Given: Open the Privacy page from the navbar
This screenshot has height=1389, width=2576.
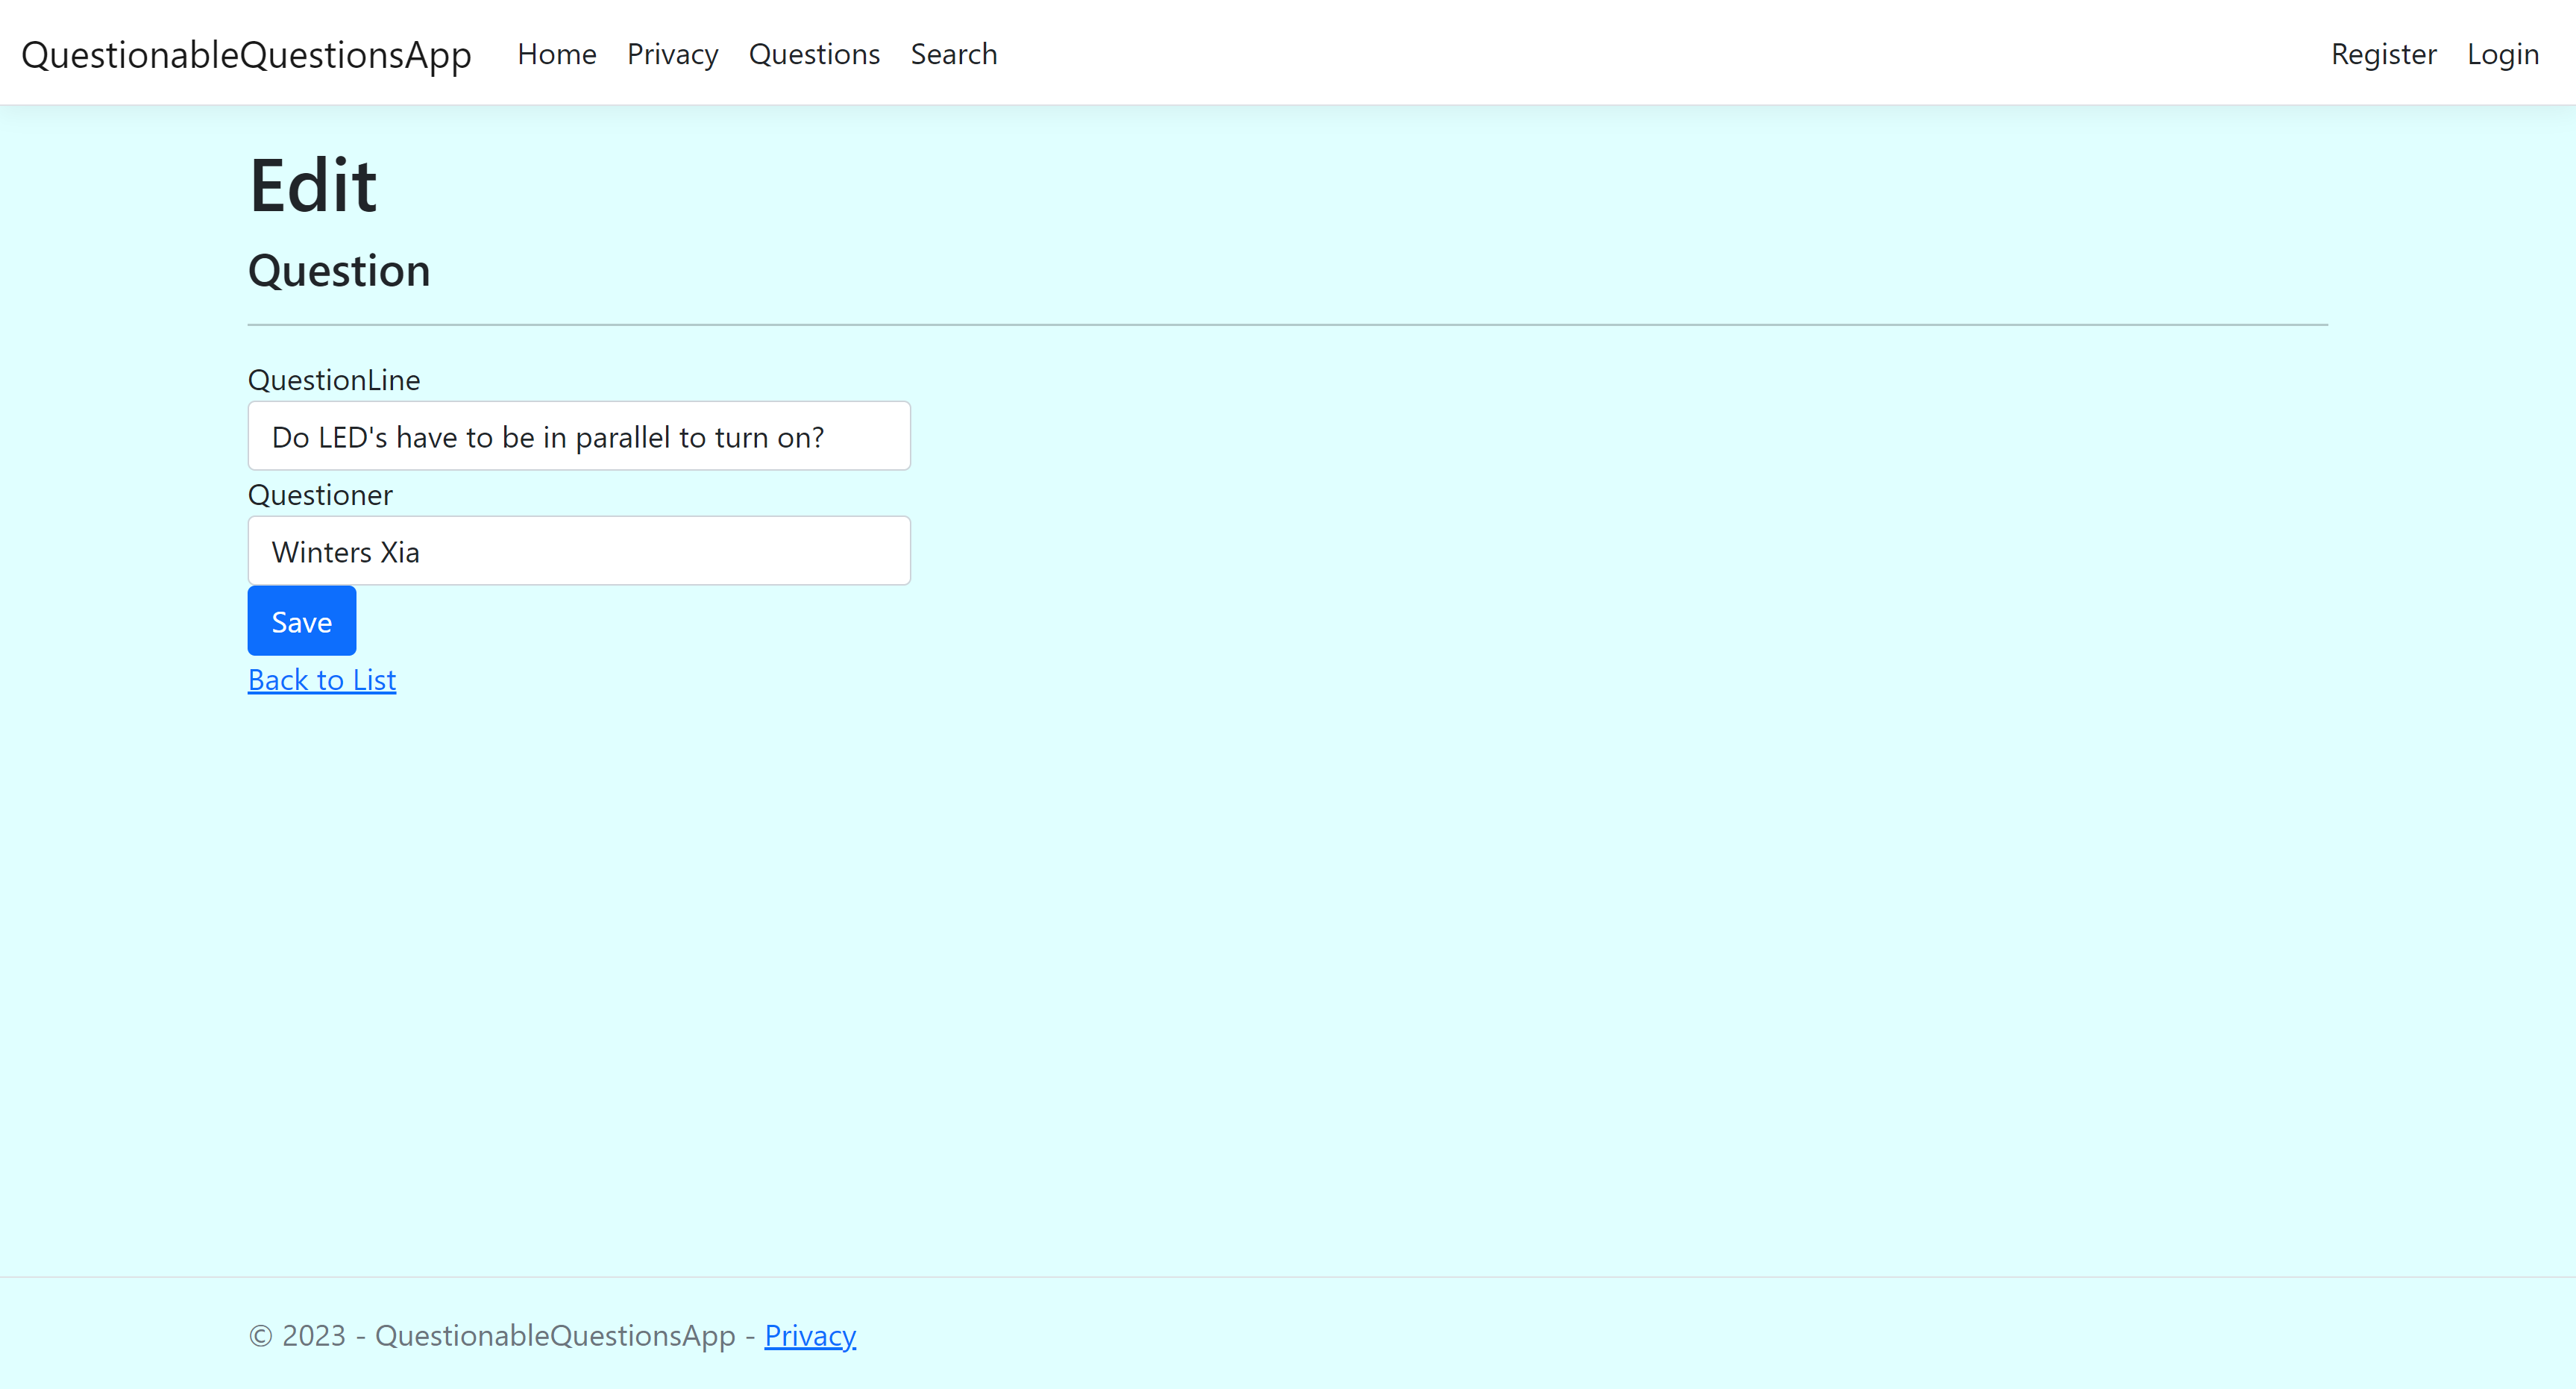Looking at the screenshot, I should point(672,54).
